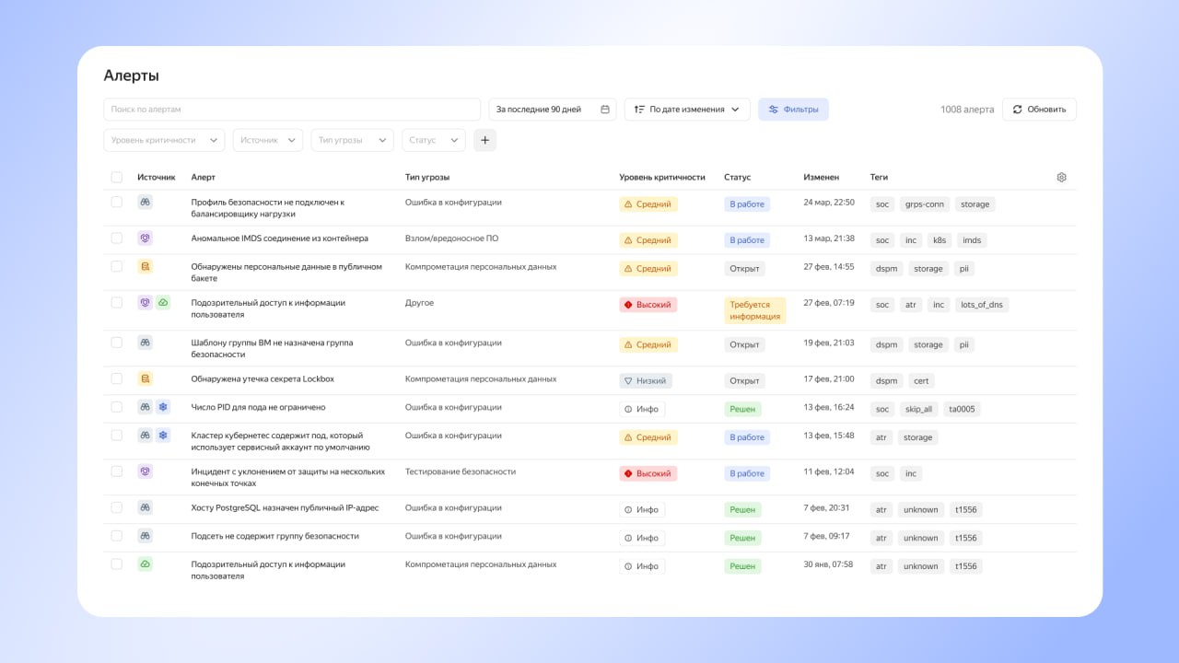Click green cloud source icon in Высокий Другое row
The height and width of the screenshot is (663, 1179).
coord(163,302)
